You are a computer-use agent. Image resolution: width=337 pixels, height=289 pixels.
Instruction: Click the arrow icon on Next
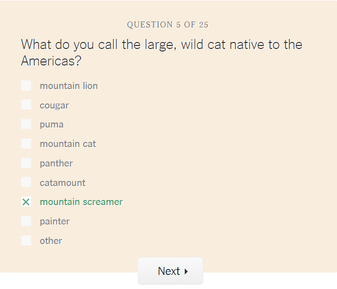[x=186, y=271]
